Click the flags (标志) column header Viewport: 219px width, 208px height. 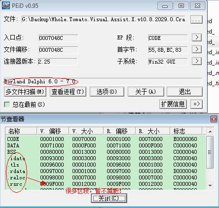point(186,131)
